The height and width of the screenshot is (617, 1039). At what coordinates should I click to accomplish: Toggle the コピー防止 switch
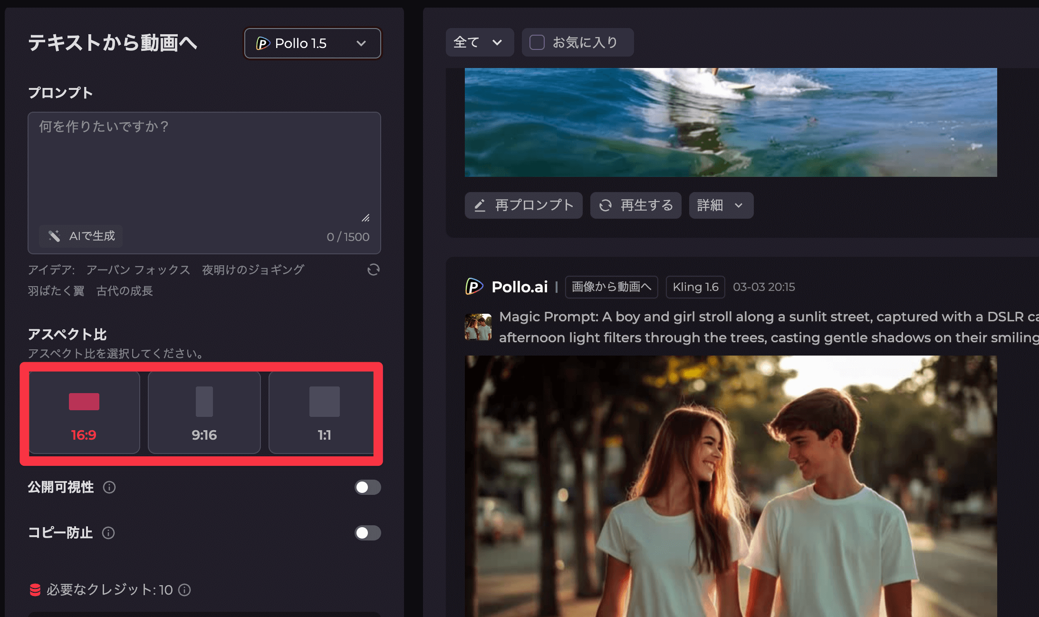pyautogui.click(x=367, y=533)
